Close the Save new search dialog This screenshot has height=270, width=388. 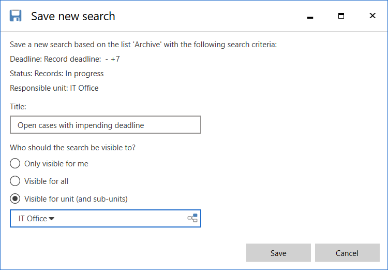point(372,16)
